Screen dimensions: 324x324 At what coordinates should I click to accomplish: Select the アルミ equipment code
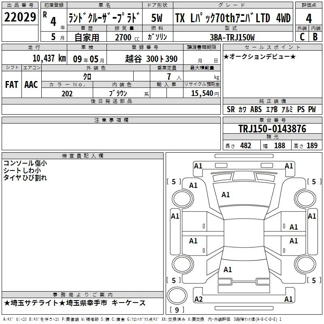[287, 109]
